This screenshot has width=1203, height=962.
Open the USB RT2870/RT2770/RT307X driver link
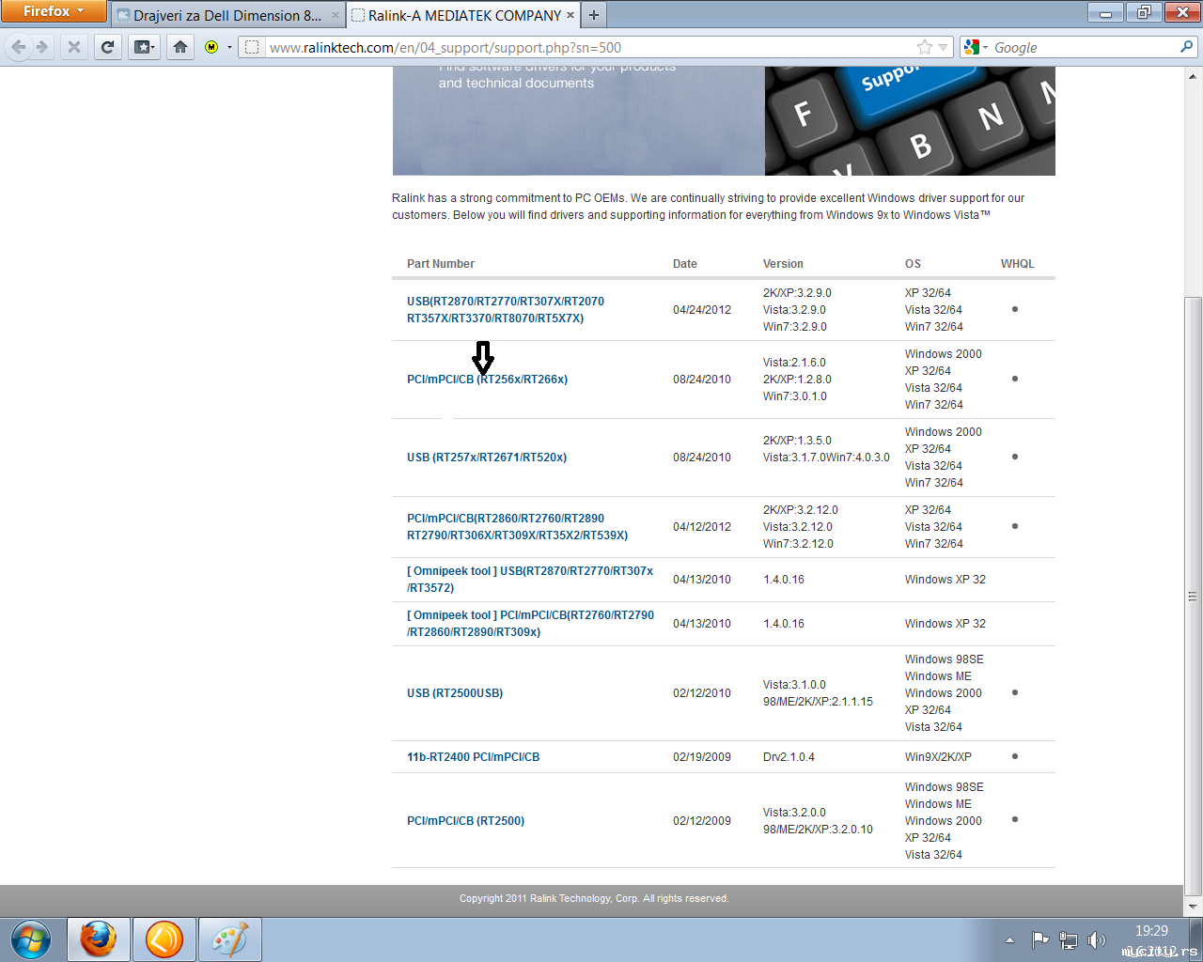tap(506, 310)
